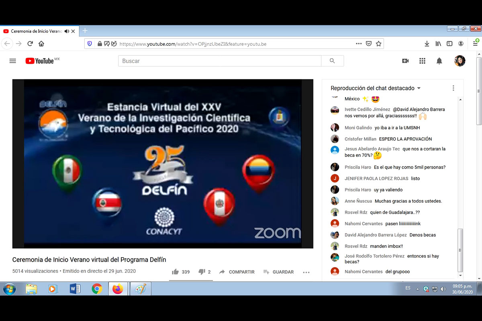Click chat author Moni Galindo
The height and width of the screenshot is (321, 482).
coord(358,128)
